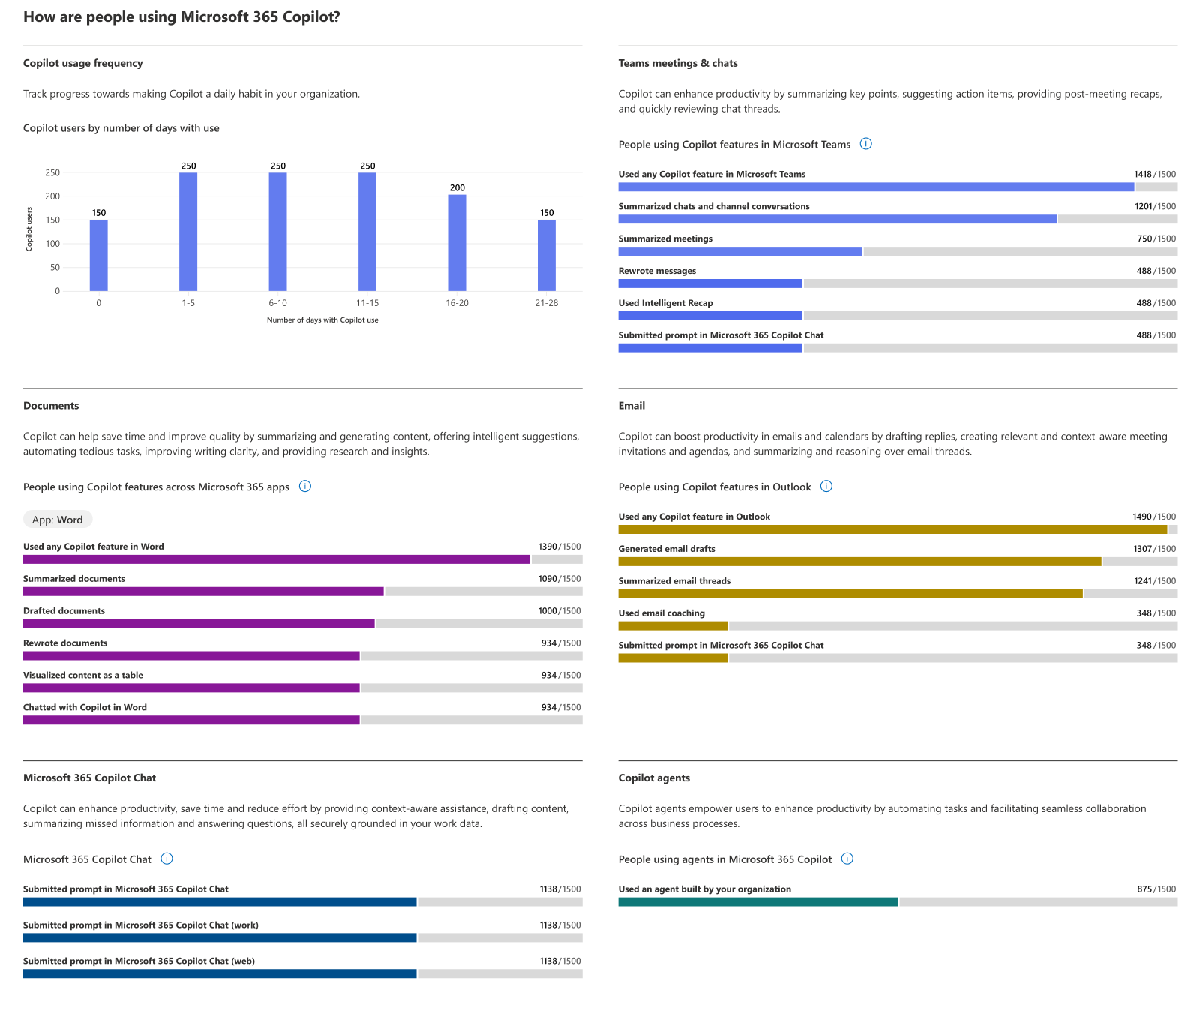
Task: Click the 1-5 days bar in usage chart
Action: [188, 232]
